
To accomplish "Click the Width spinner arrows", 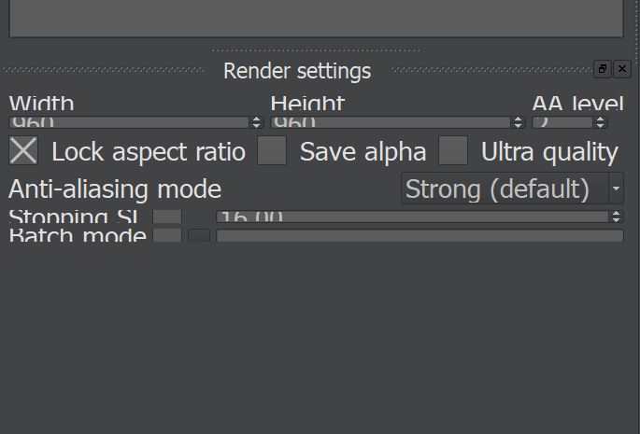I will pyautogui.click(x=257, y=122).
